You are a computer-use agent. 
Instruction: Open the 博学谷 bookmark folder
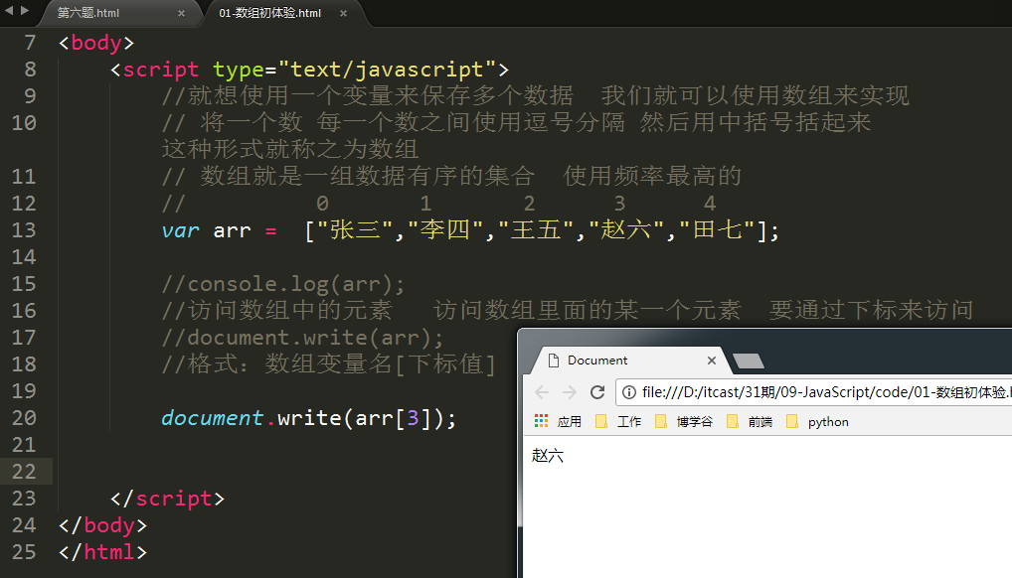click(x=684, y=422)
